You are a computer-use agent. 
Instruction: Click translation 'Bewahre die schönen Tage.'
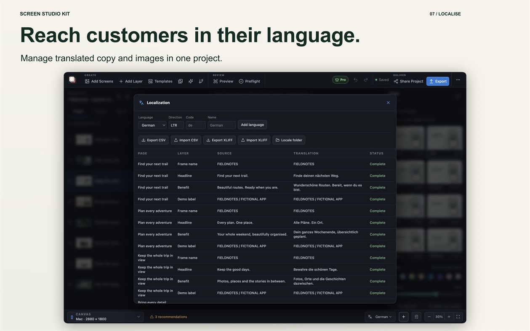[316, 270]
